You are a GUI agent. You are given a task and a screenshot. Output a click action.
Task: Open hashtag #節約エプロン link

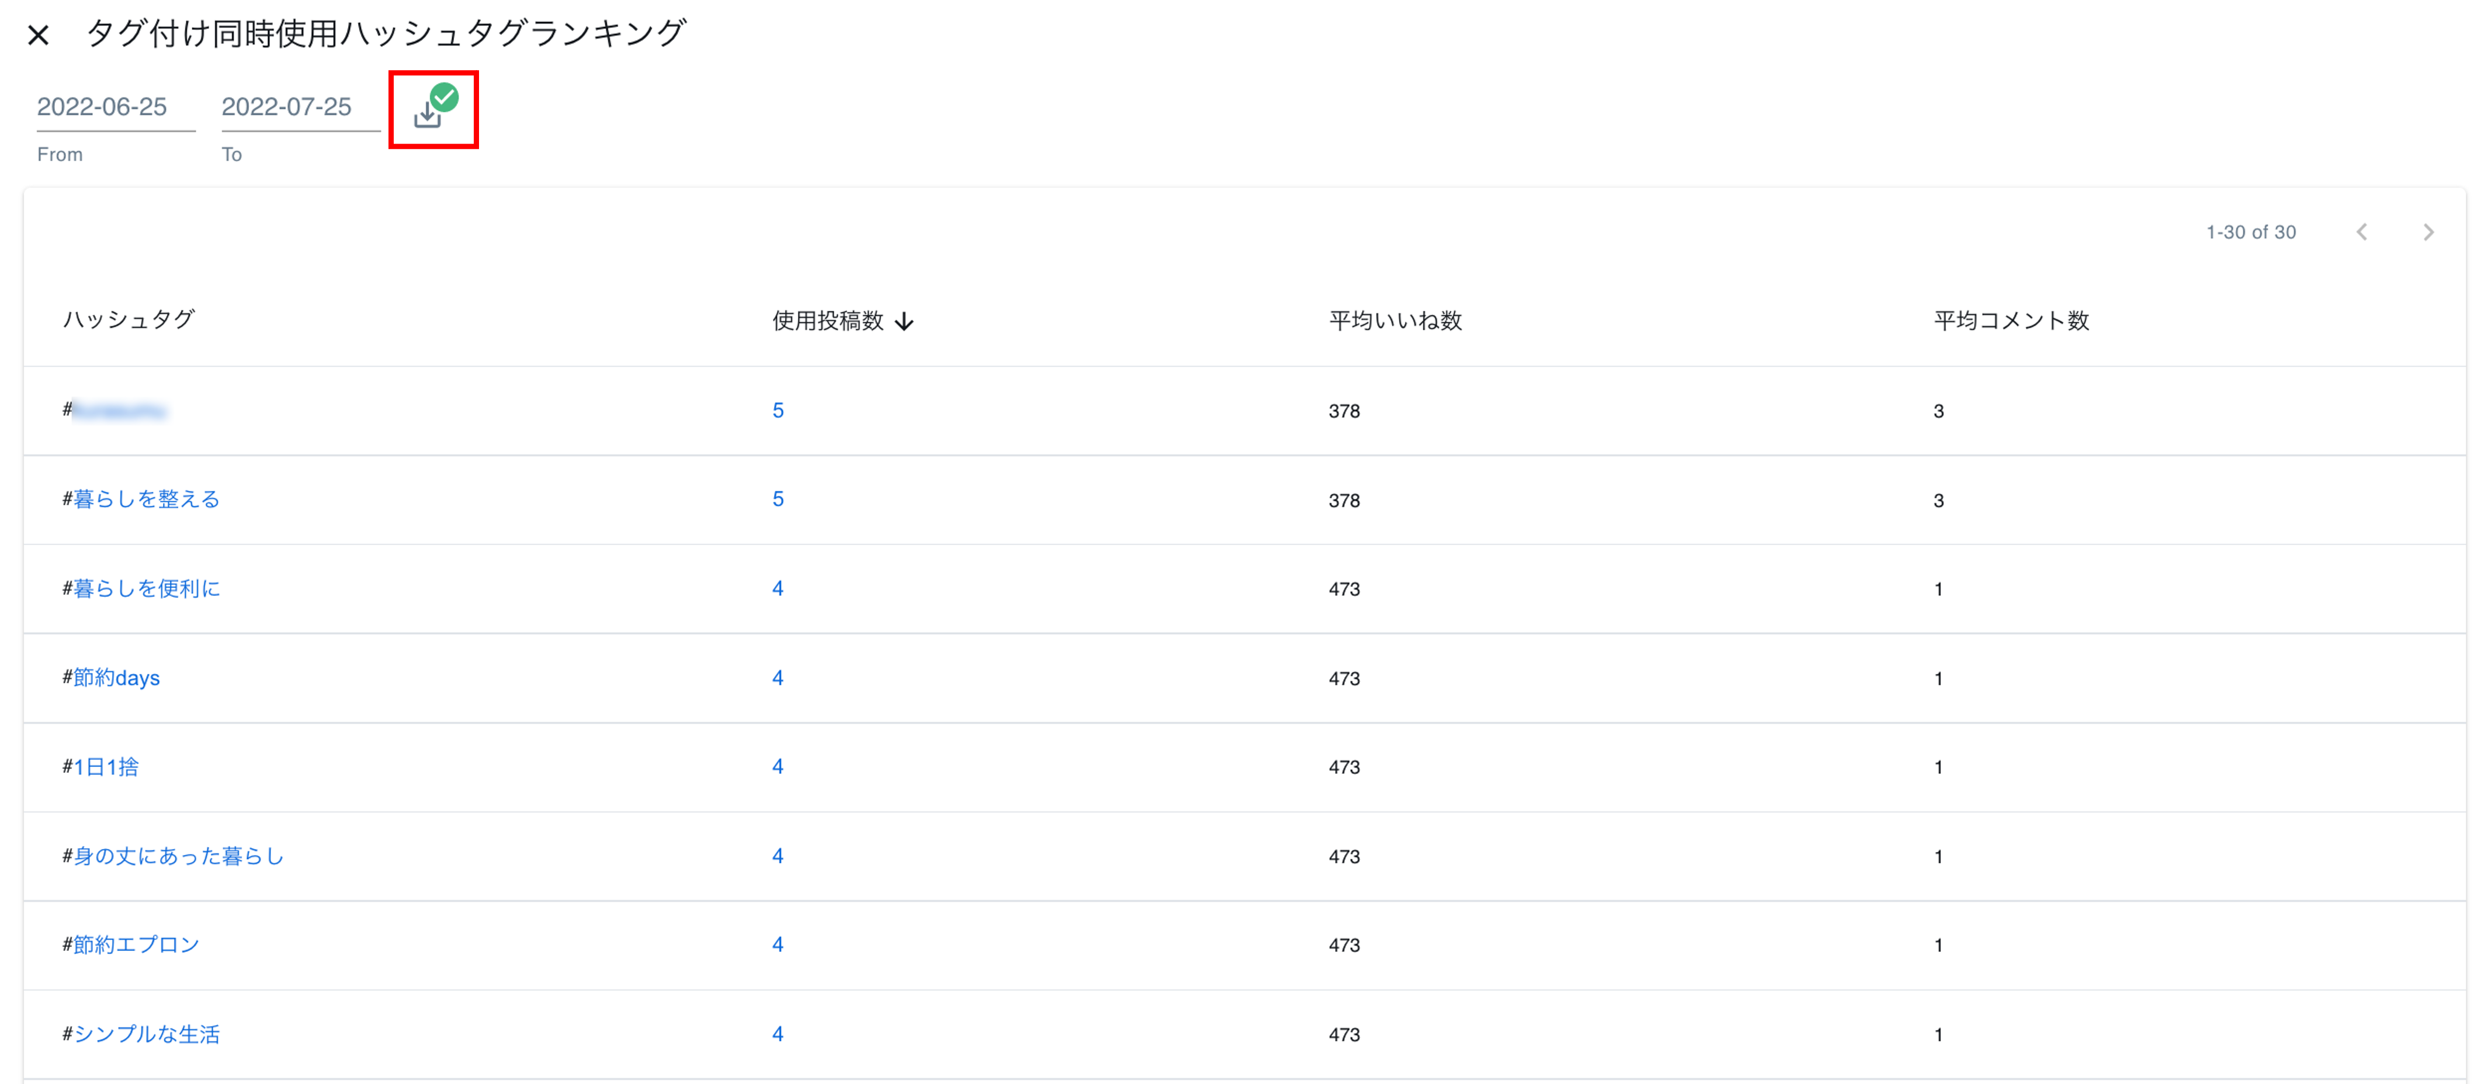[136, 945]
